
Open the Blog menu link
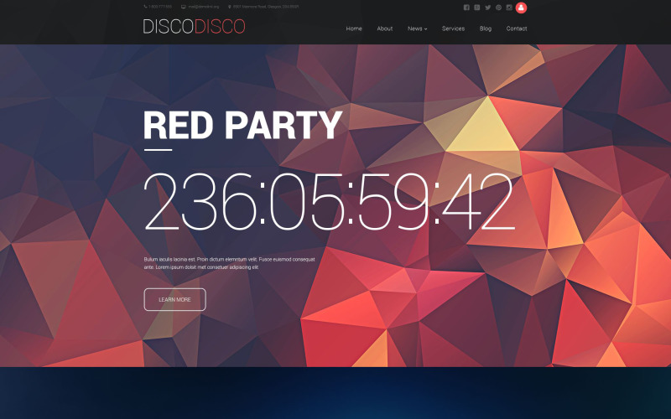click(486, 28)
